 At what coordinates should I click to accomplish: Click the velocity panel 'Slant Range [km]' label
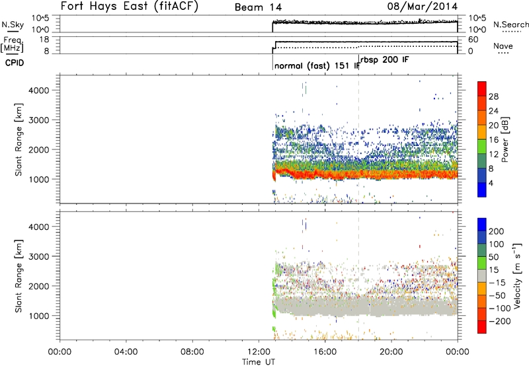tap(19, 276)
